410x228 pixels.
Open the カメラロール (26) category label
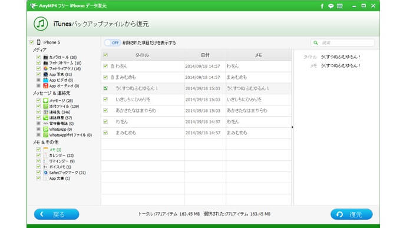[63, 57]
